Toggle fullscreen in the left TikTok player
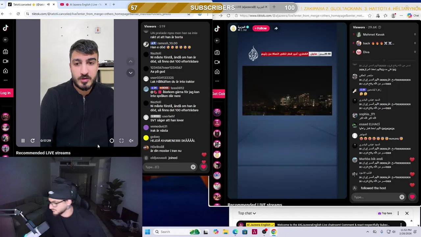Viewport: 421px width, 237px height. (x=121, y=141)
